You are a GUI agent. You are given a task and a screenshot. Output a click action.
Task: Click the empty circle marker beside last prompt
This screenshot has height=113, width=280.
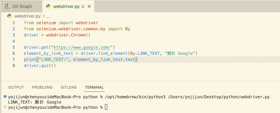[x=5, y=107]
